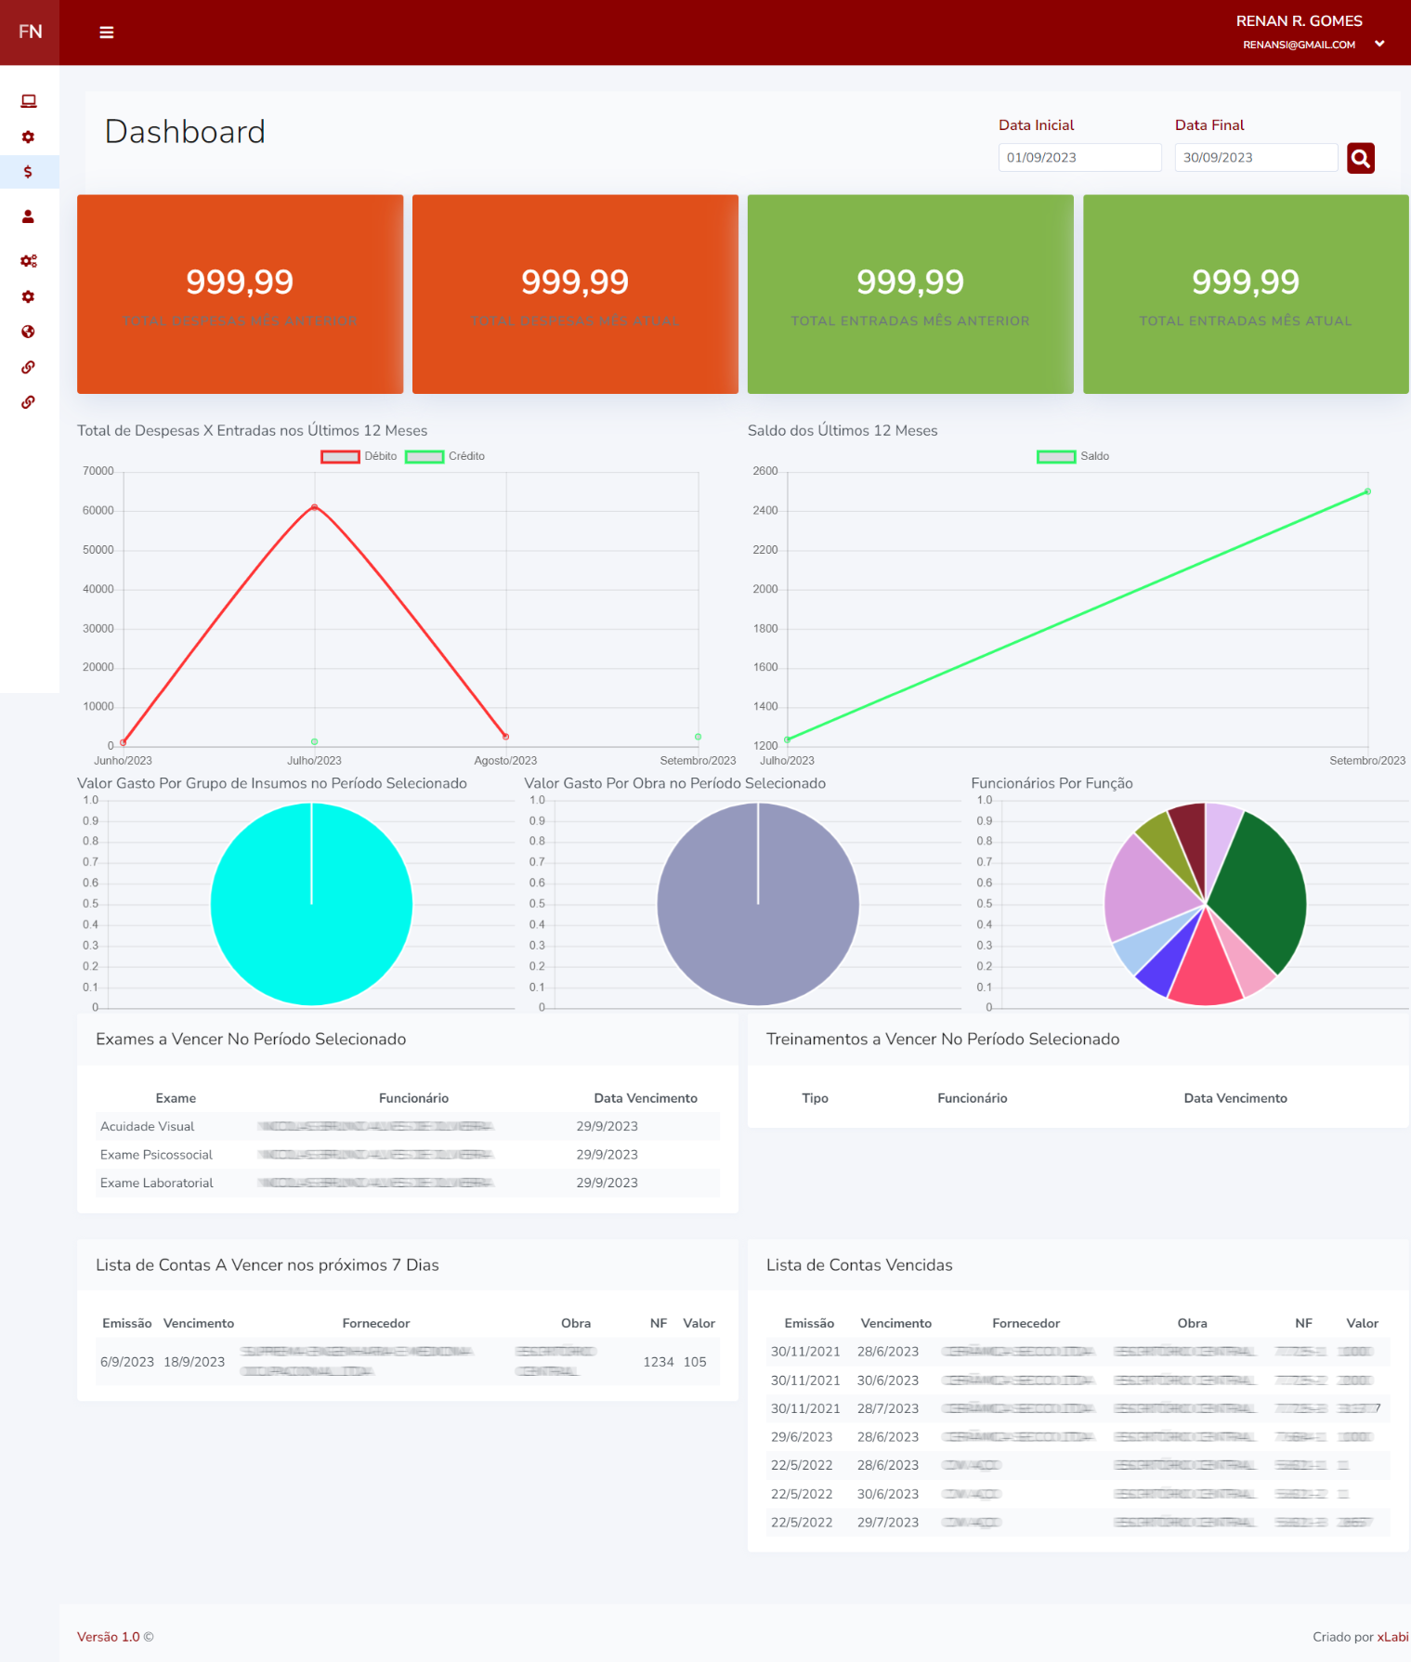
Task: Focus the Data Inicial date field
Action: [1079, 158]
